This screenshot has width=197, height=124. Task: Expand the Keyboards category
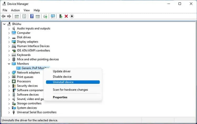click(x=9, y=55)
